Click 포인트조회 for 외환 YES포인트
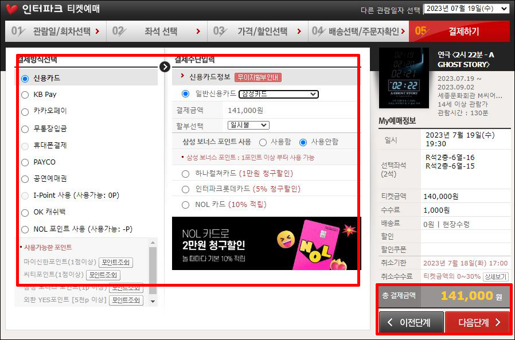515x340 pixels. (x=126, y=300)
